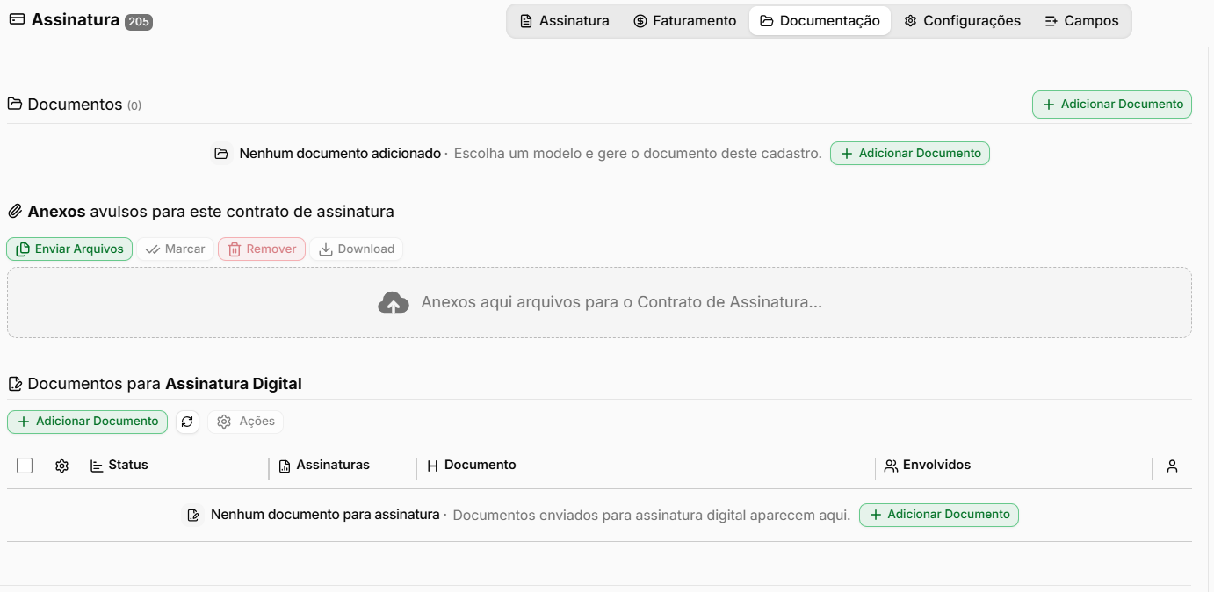Click Marcar to mark all attachments
1214x592 pixels.
pos(175,249)
